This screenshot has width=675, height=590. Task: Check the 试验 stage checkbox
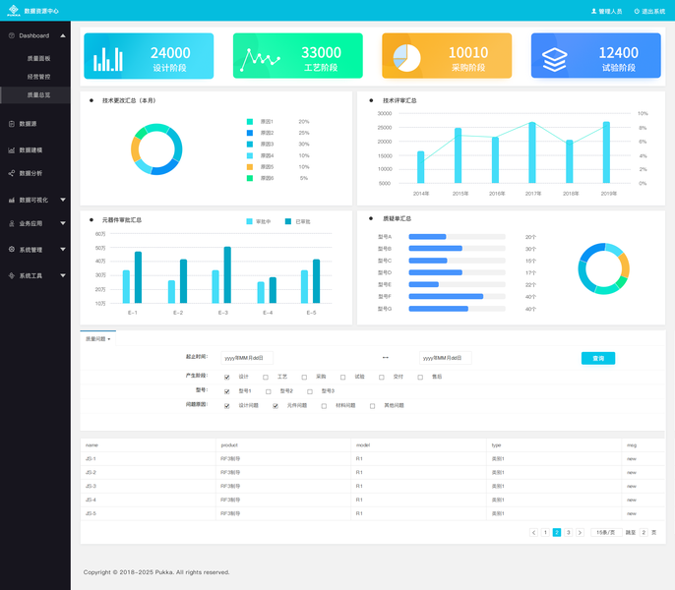pos(343,377)
